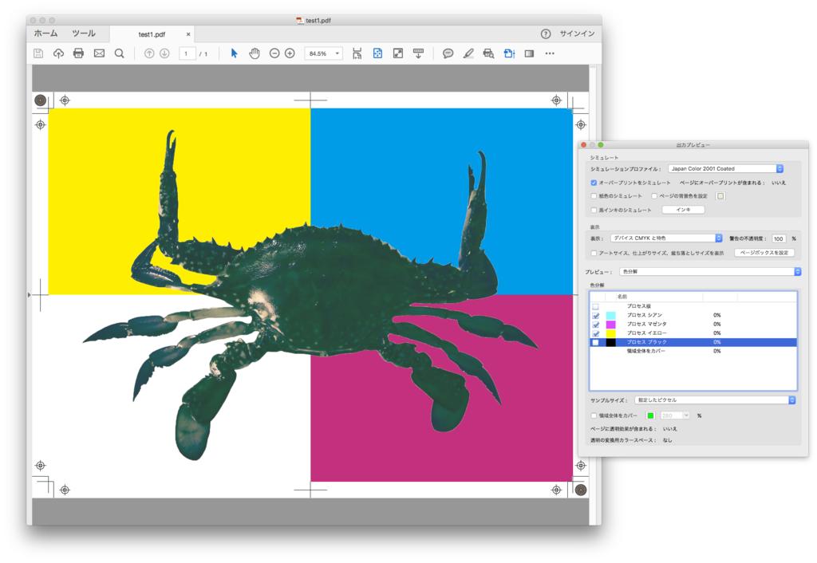817x563 pixels.
Task: Click ページボックスを設定 button
Action: tap(764, 253)
